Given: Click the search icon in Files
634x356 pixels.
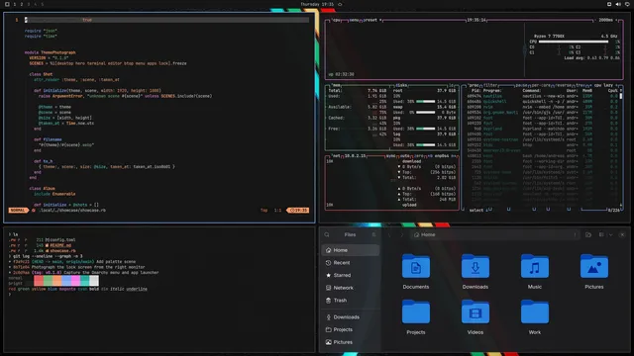Looking at the screenshot, I should click(x=327, y=234).
